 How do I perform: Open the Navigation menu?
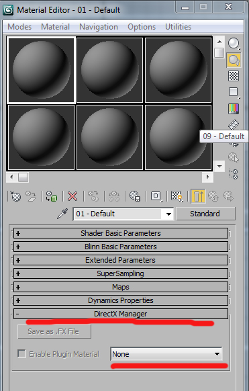(99, 27)
